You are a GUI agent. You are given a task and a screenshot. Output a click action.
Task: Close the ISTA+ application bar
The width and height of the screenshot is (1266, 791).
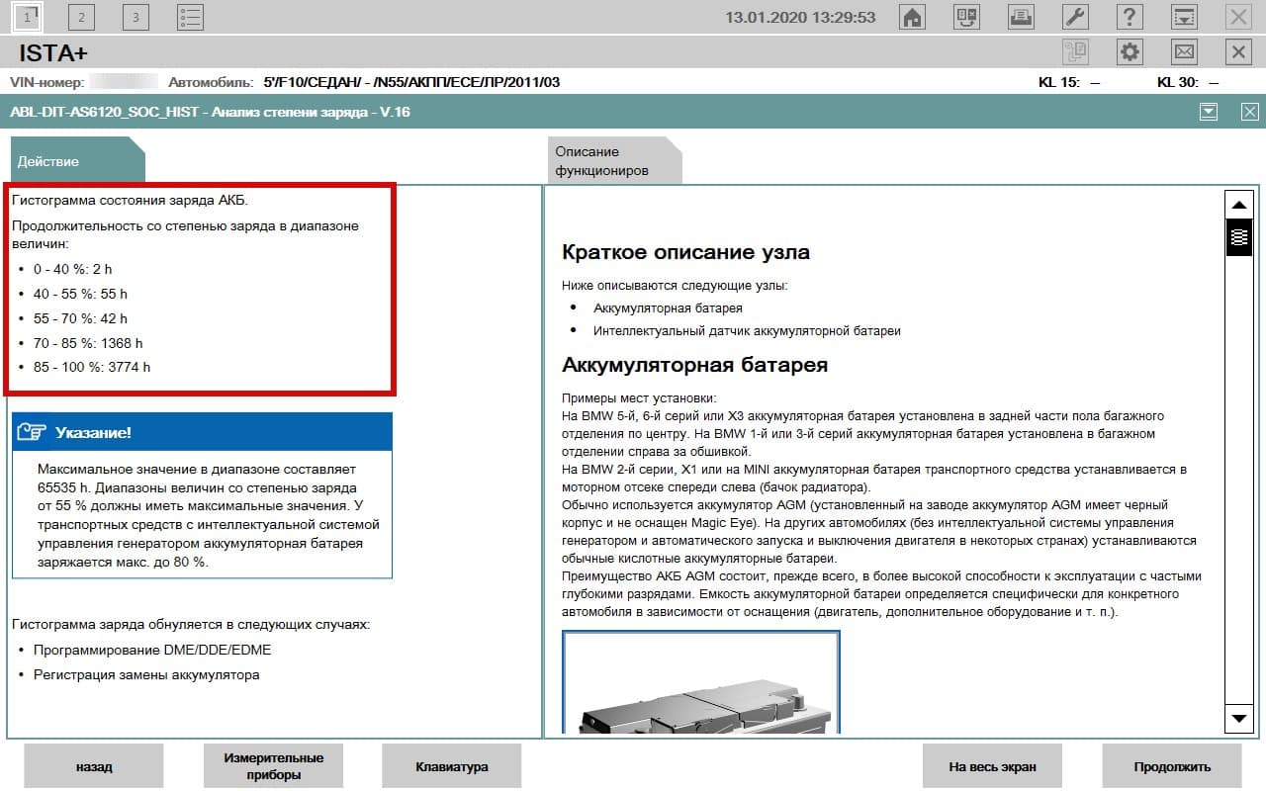pyautogui.click(x=1238, y=51)
